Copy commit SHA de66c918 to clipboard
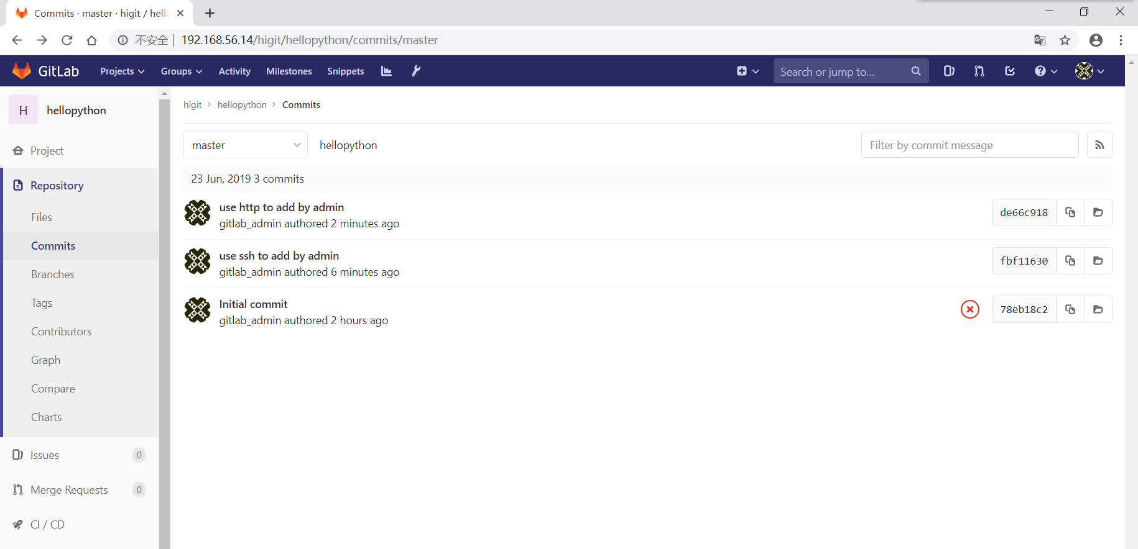This screenshot has width=1138, height=549. tap(1070, 212)
